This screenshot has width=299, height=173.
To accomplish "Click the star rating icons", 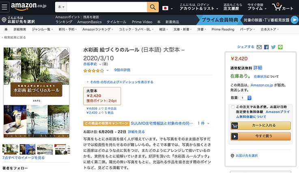I will (93, 70).
